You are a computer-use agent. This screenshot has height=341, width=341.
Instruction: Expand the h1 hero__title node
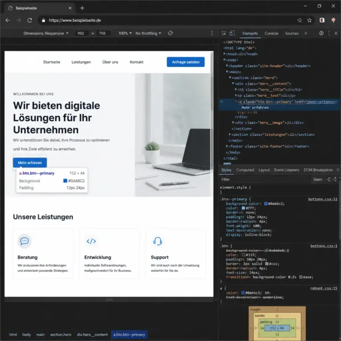(236, 89)
